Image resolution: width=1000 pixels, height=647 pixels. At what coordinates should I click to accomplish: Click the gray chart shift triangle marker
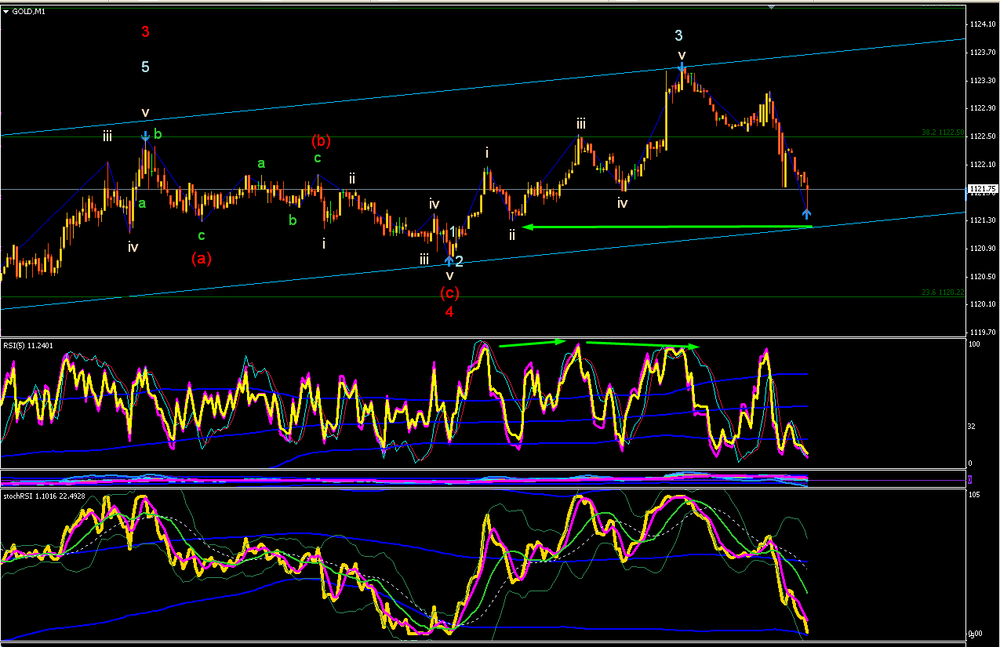click(x=771, y=6)
